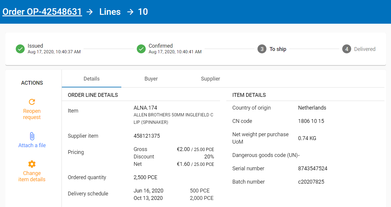The width and height of the screenshot is (391, 207).
Task: Click the 500 PCE delivery quantity
Action: click(x=200, y=191)
